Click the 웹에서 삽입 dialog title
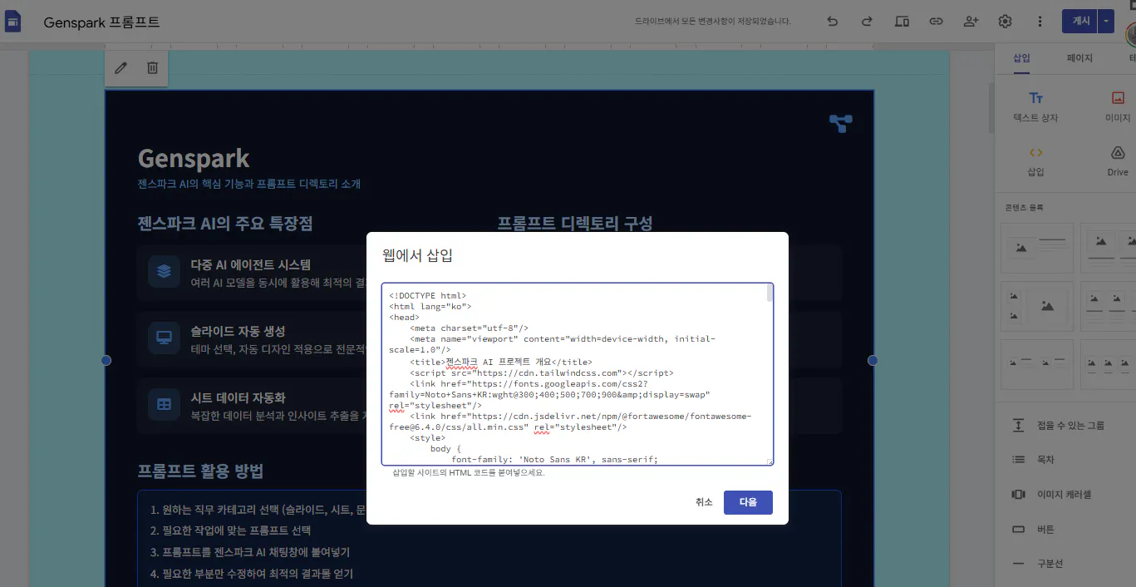Image resolution: width=1136 pixels, height=587 pixels. coord(417,255)
